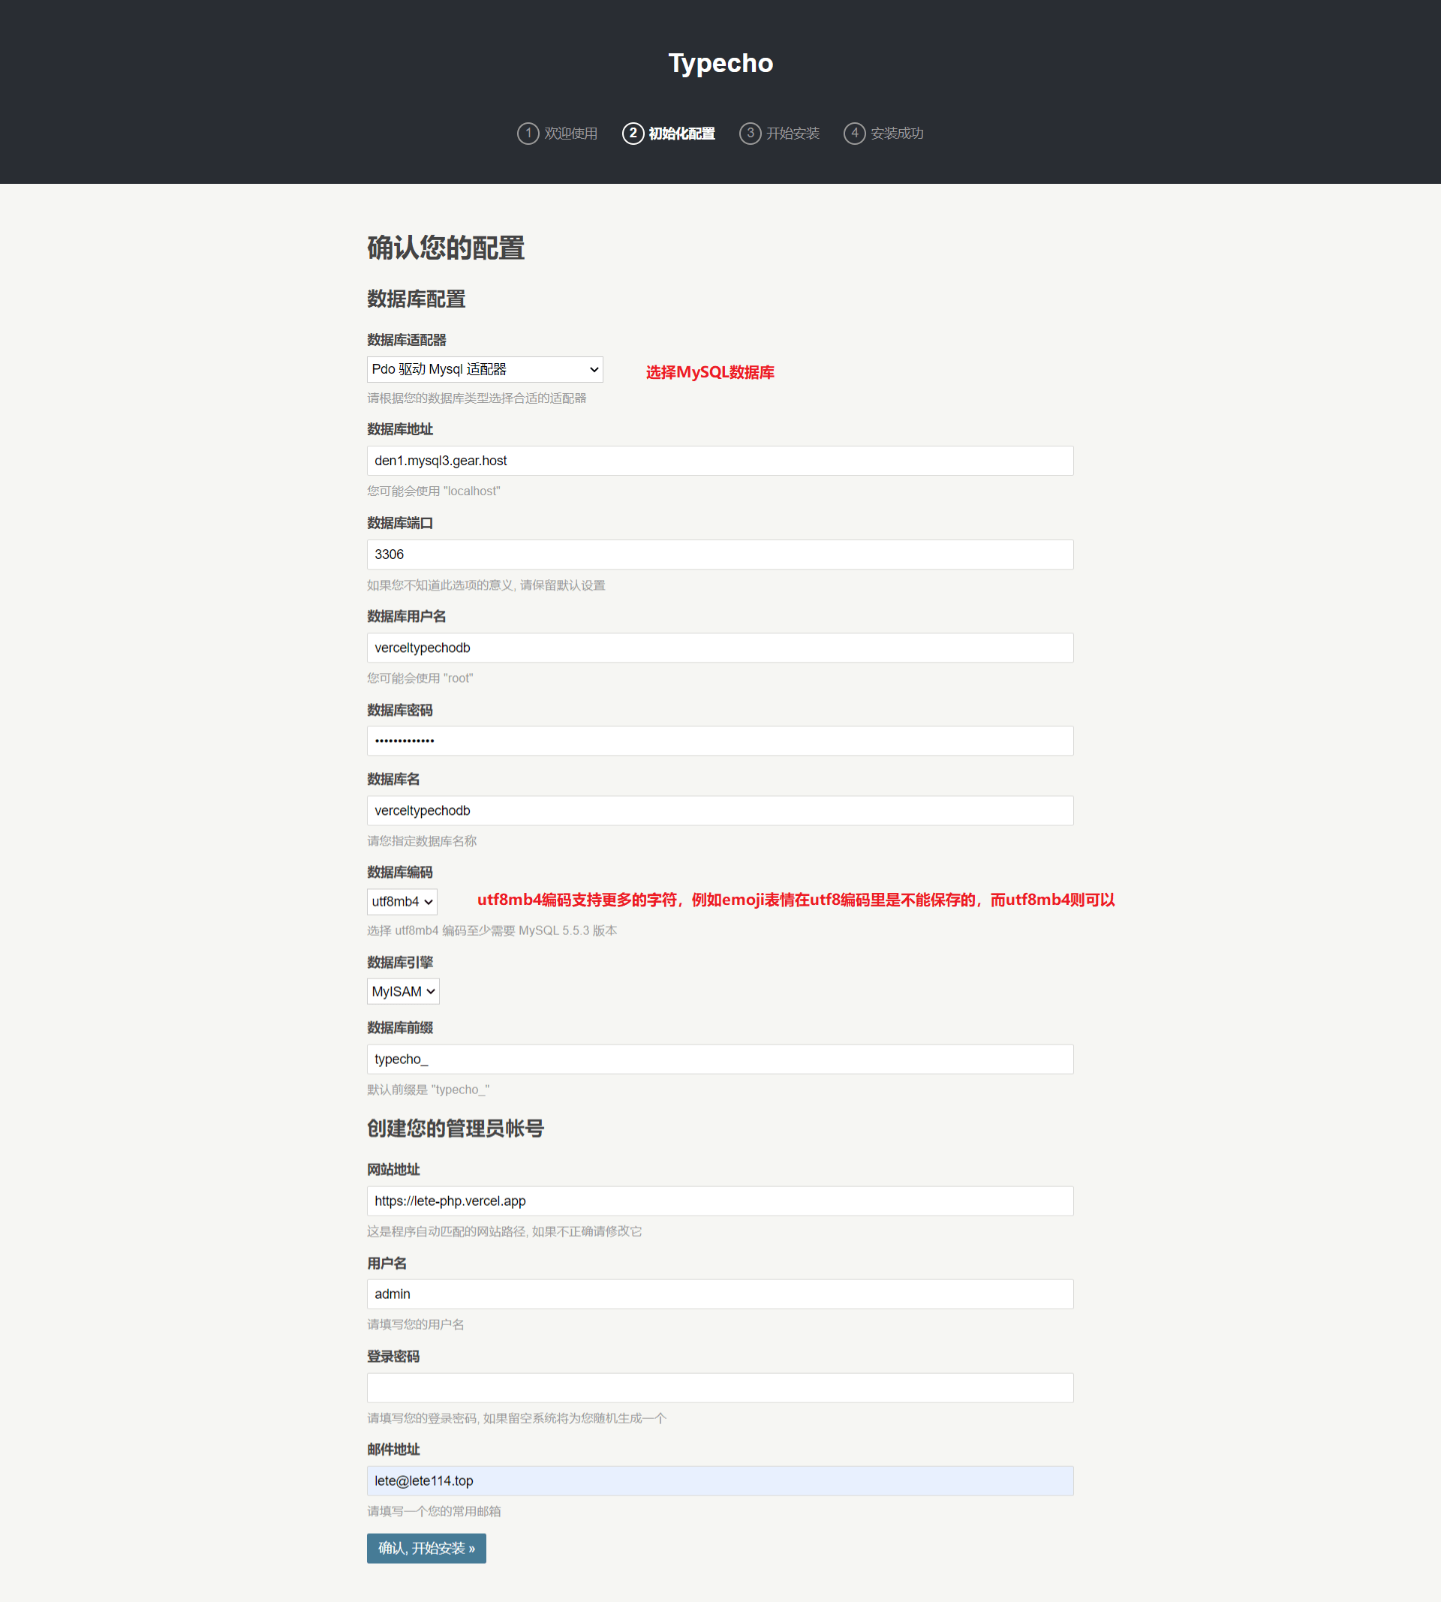
Task: Click the step 2 circle icon
Action: 633,133
